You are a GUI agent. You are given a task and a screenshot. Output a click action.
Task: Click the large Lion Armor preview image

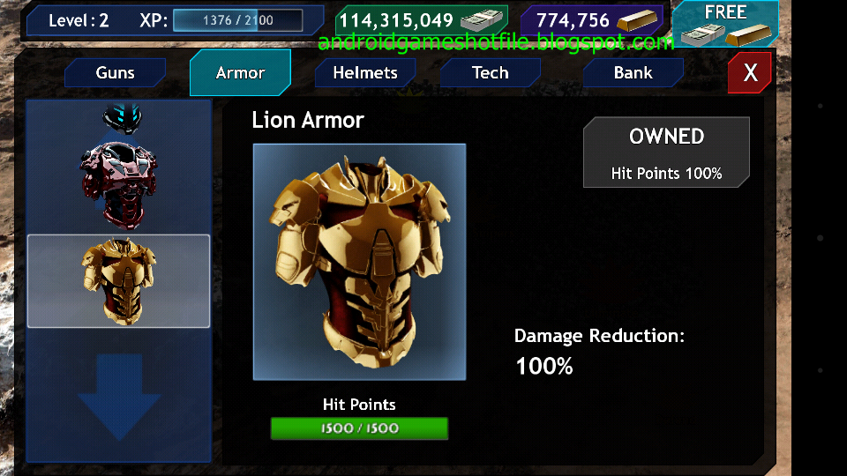[359, 263]
